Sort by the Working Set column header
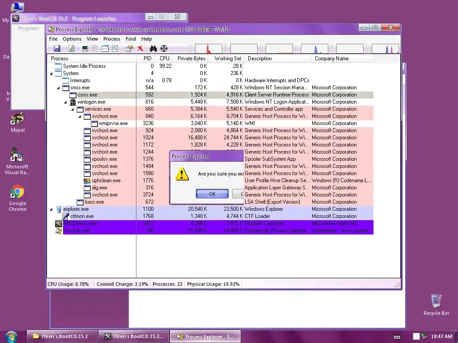 [226, 59]
